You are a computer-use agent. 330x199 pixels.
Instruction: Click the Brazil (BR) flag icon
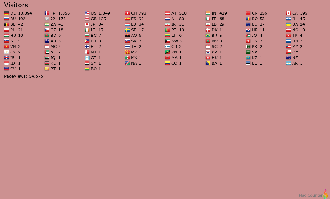(208, 36)
